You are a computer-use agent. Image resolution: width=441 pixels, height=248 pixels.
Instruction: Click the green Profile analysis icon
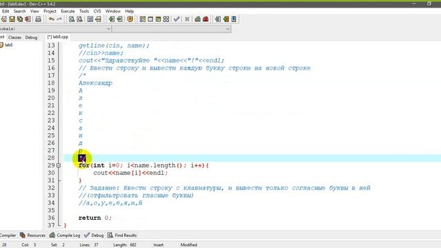(198, 19)
